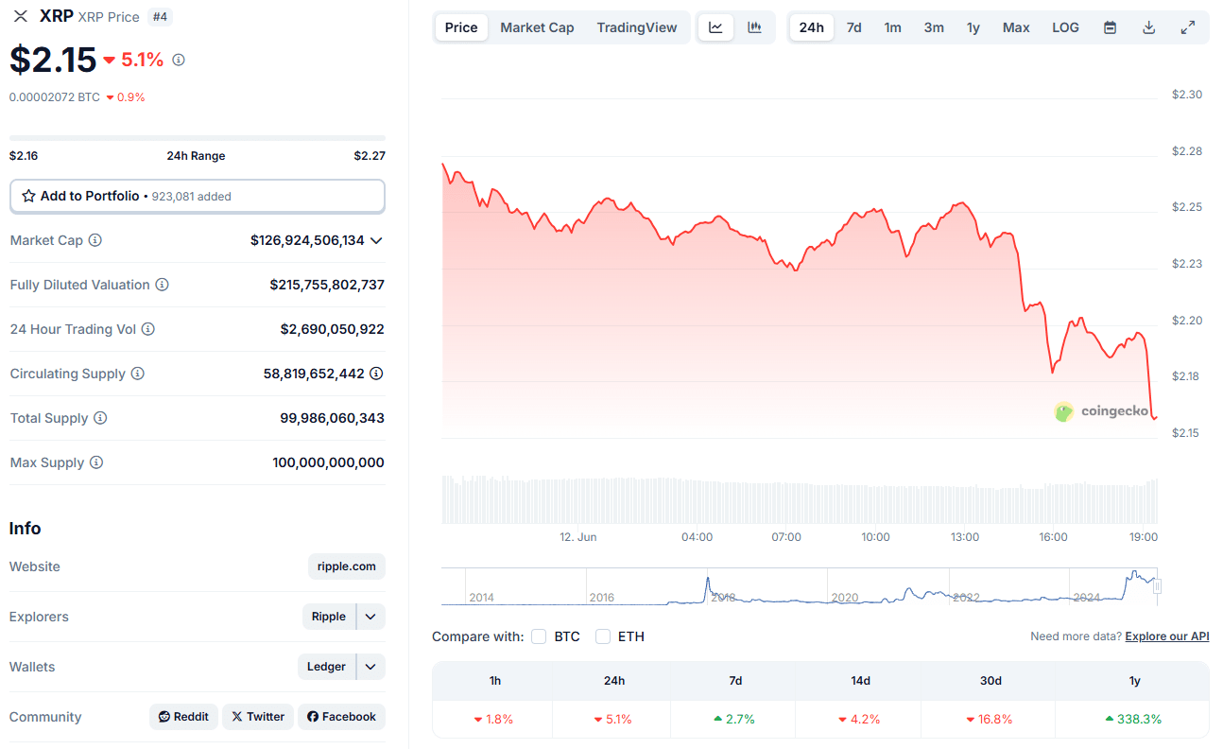Visit XRP on Twitter

tap(257, 716)
